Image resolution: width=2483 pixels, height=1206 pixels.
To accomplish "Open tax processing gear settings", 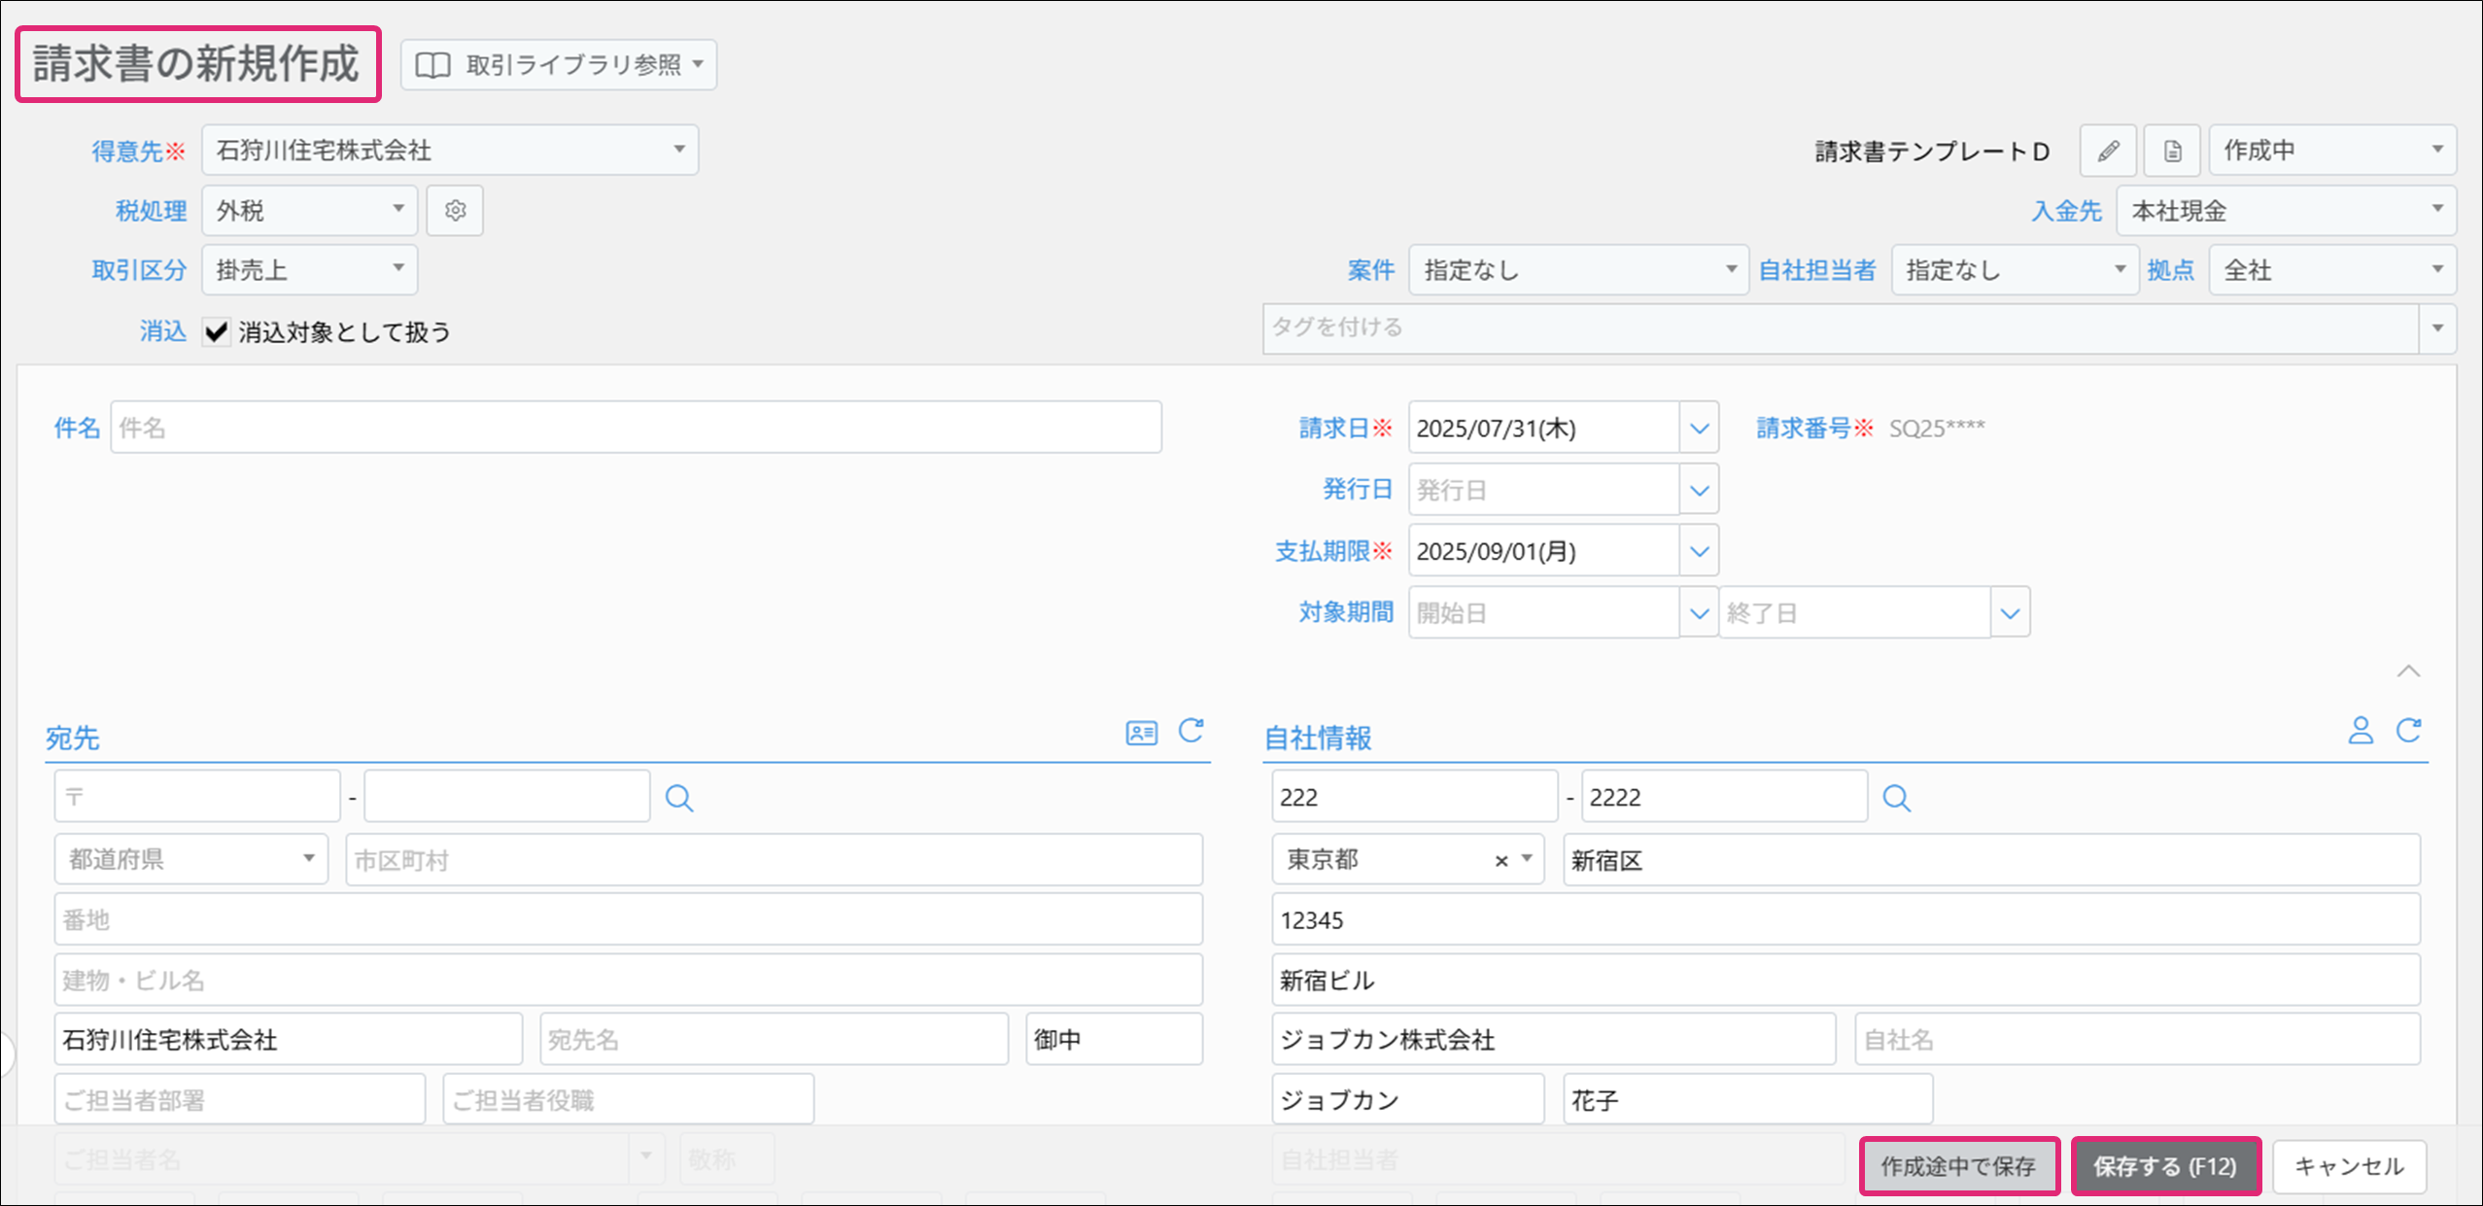I will coord(455,211).
